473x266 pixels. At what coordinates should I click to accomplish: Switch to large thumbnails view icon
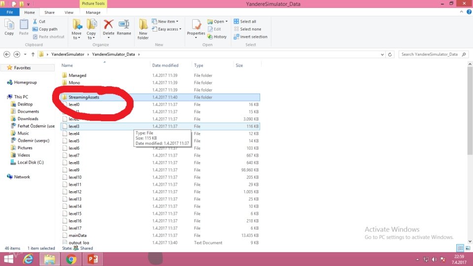click(468, 248)
